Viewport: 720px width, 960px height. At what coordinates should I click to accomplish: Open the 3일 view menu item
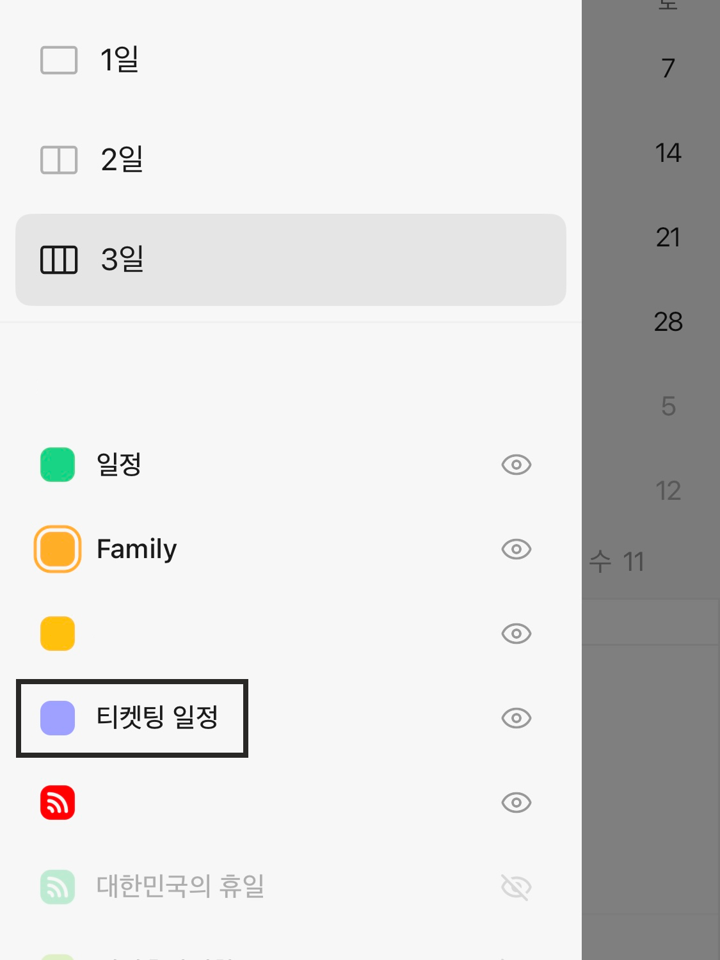click(x=291, y=260)
